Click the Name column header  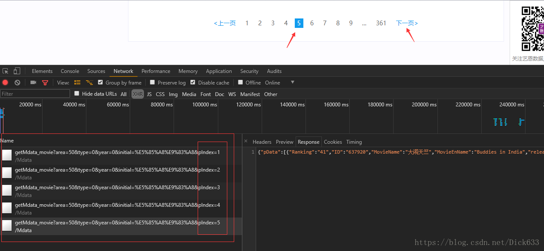pyautogui.click(x=7, y=141)
